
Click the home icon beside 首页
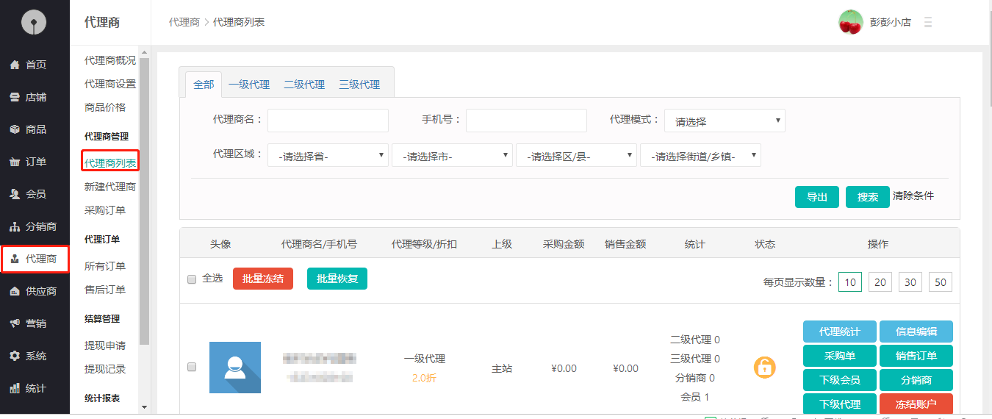pos(14,65)
